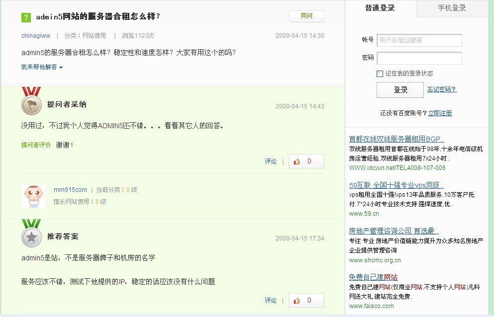Expand the 我来帮他解答 dropdown
This screenshot has width=494, height=317.
(42, 67)
